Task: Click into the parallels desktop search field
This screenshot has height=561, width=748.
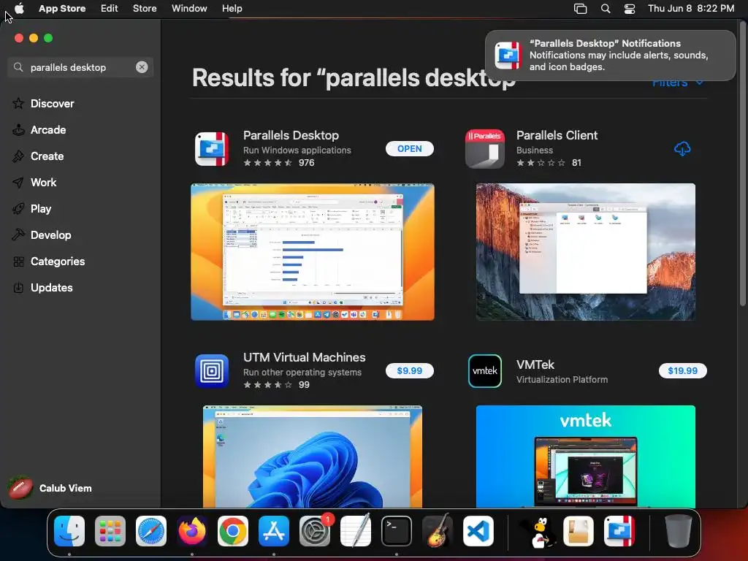Action: tap(80, 67)
